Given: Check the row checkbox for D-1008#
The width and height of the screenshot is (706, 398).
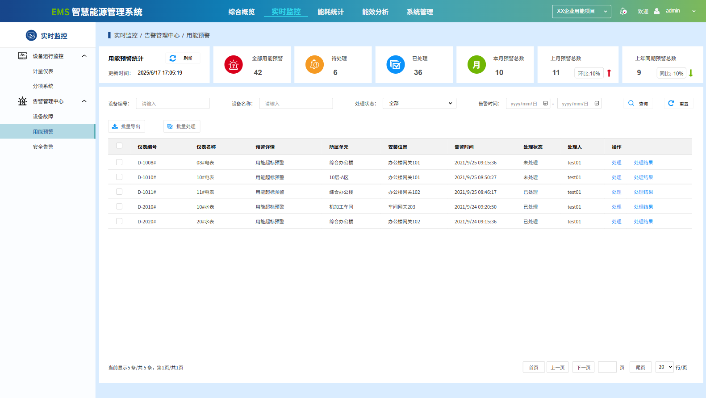Looking at the screenshot, I should click(x=119, y=162).
